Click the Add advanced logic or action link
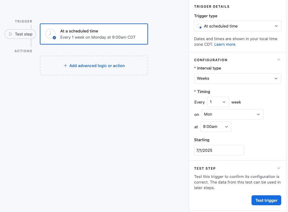The image size is (288, 212). 97,66
